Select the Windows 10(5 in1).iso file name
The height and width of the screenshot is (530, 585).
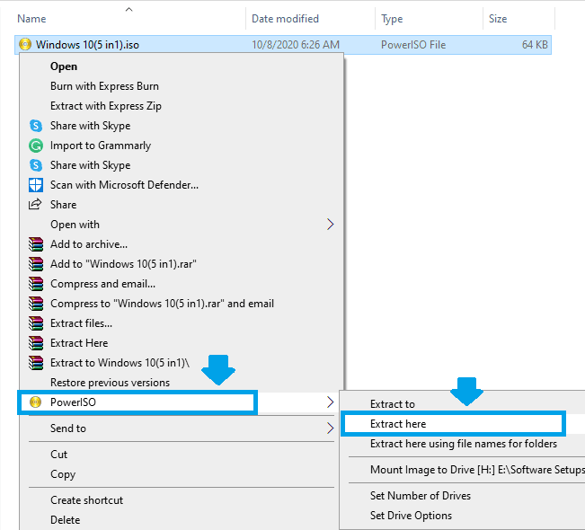click(87, 45)
